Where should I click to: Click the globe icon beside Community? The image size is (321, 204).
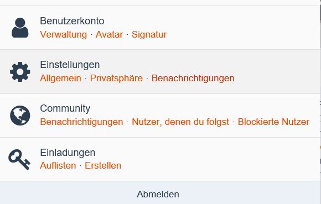coord(20,116)
